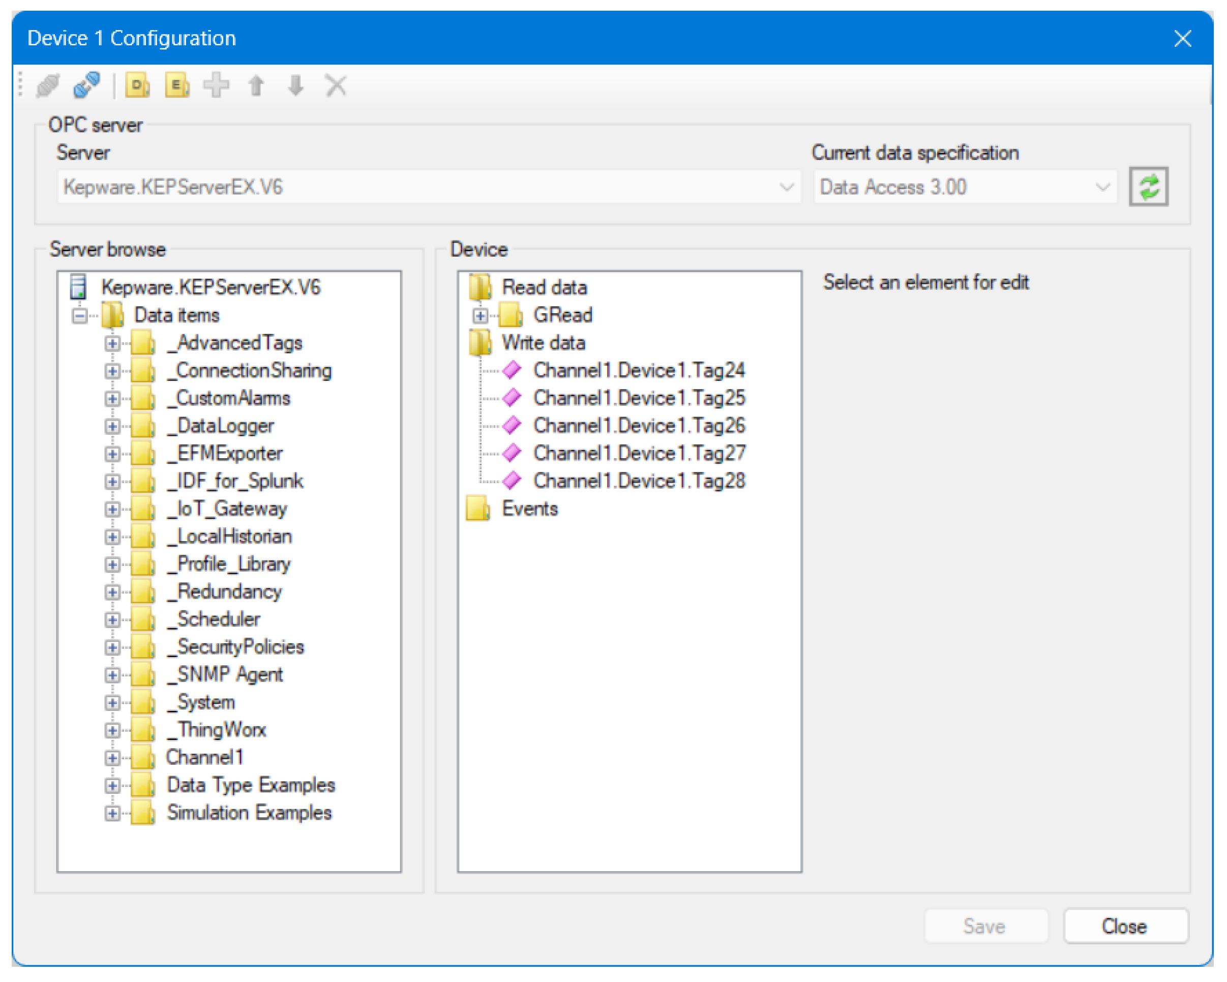Click the move down arrow icon

[295, 86]
